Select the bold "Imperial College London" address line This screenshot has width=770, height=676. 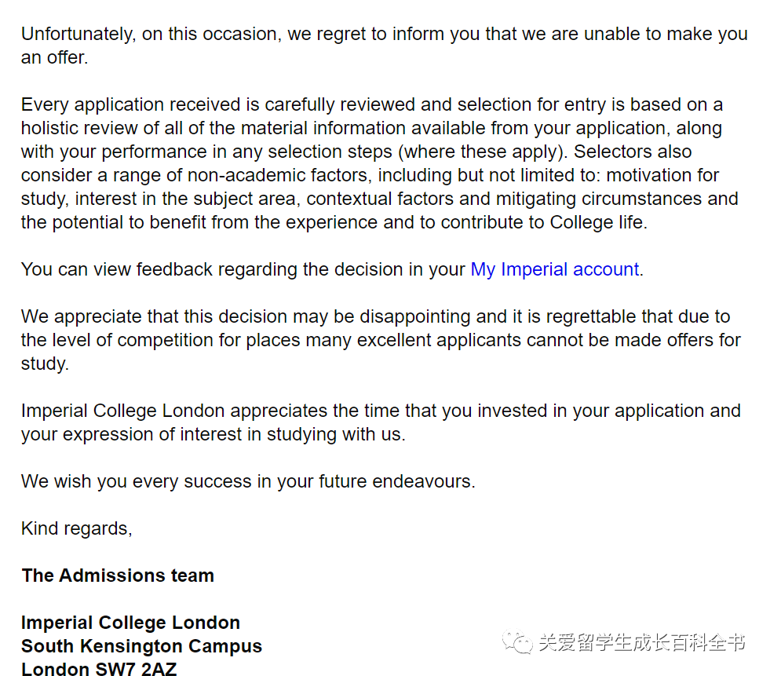coord(130,623)
